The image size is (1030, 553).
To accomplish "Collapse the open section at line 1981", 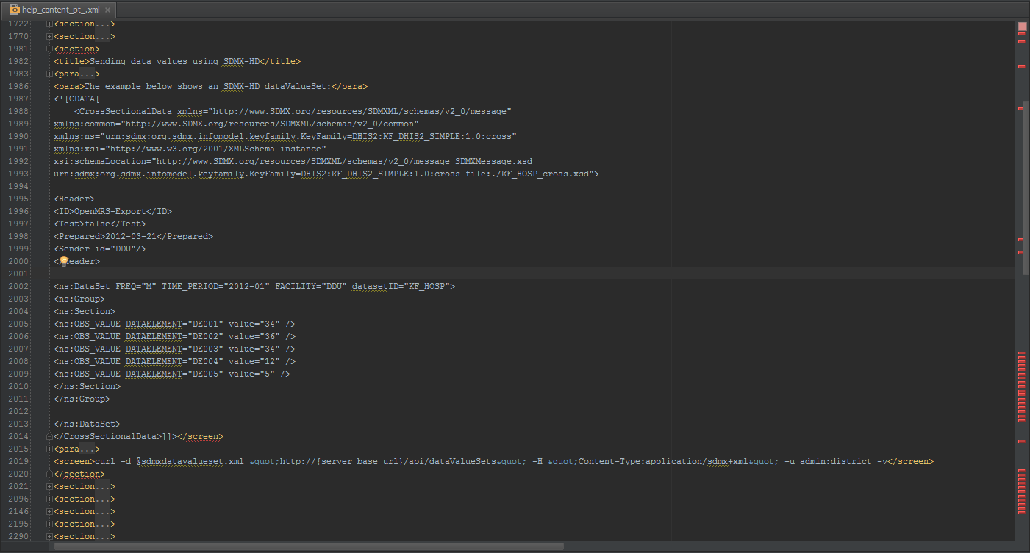I will tap(49, 49).
